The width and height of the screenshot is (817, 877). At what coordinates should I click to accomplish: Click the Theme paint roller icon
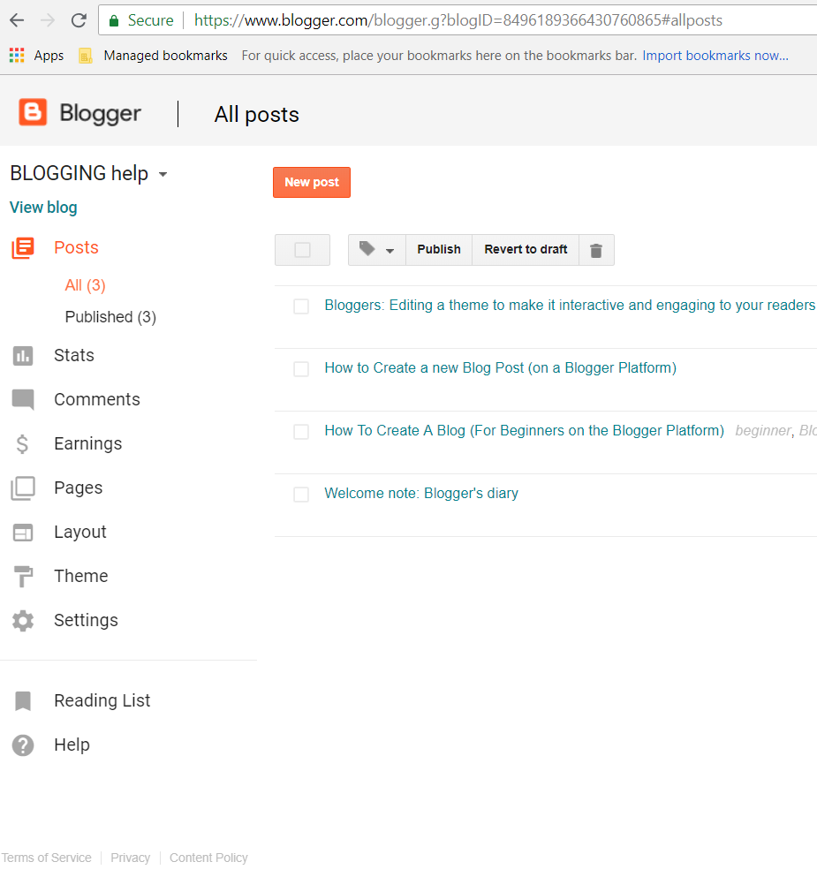(23, 577)
